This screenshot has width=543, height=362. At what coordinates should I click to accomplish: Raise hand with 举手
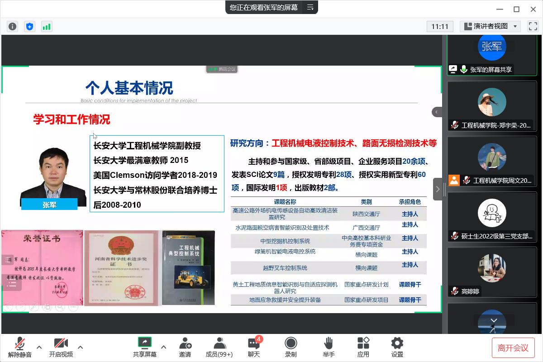329,347
